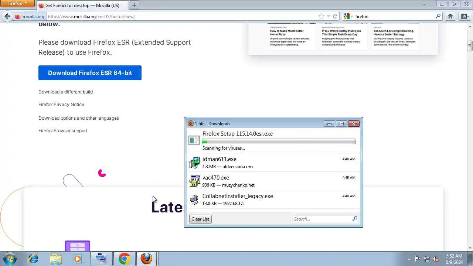Click the search bar magnifier icon
Viewport: 473px width, 266px height.
click(438, 16)
